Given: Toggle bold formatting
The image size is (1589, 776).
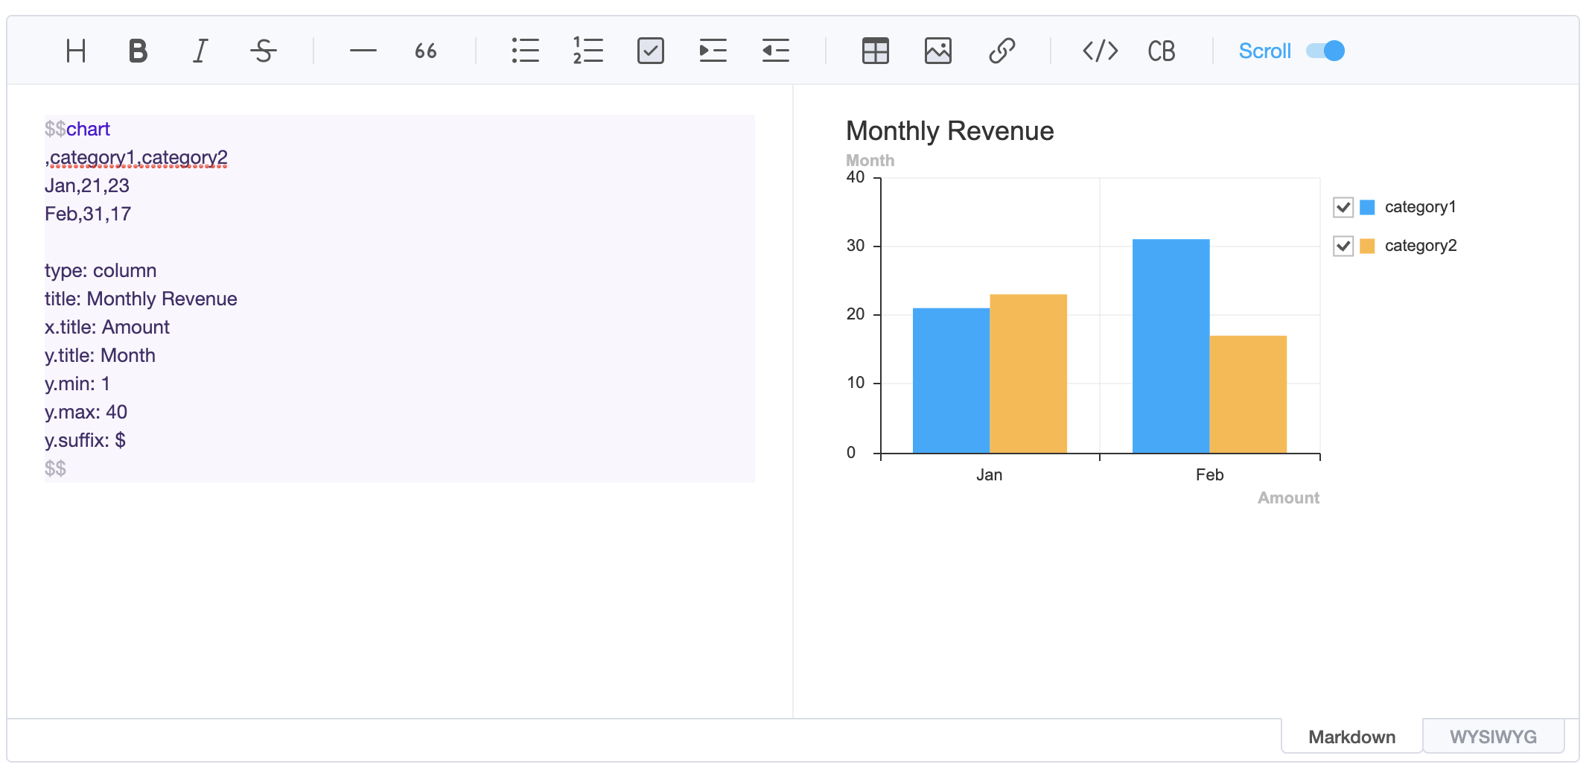Looking at the screenshot, I should click(x=138, y=51).
